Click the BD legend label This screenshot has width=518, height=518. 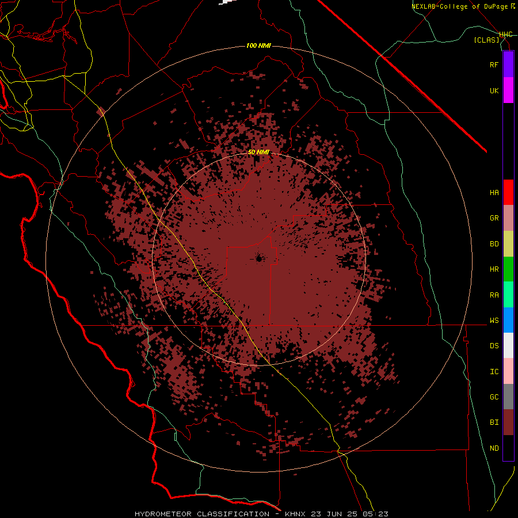coord(494,244)
